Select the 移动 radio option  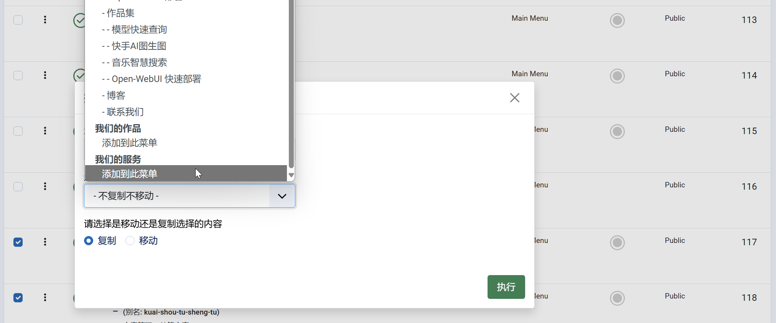(x=130, y=241)
